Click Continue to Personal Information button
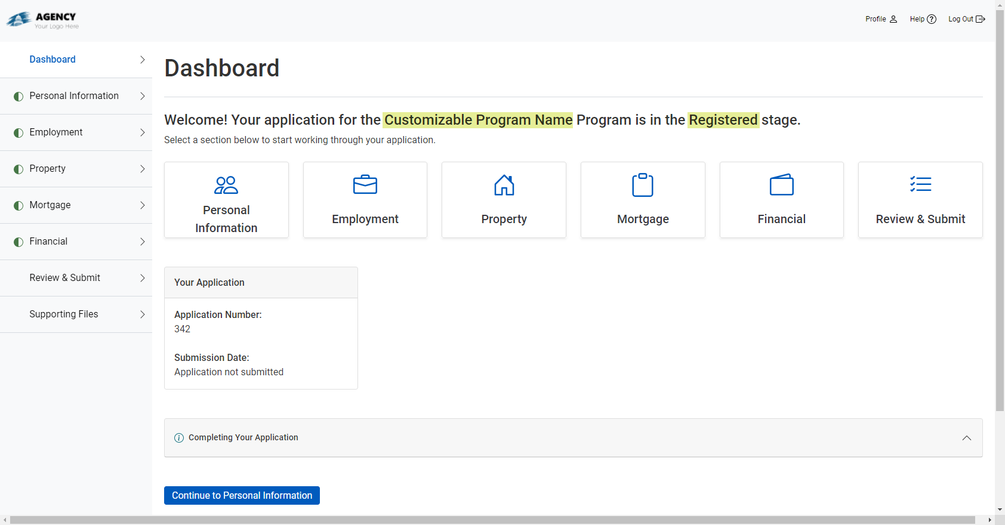The image size is (1005, 525). pyautogui.click(x=242, y=496)
